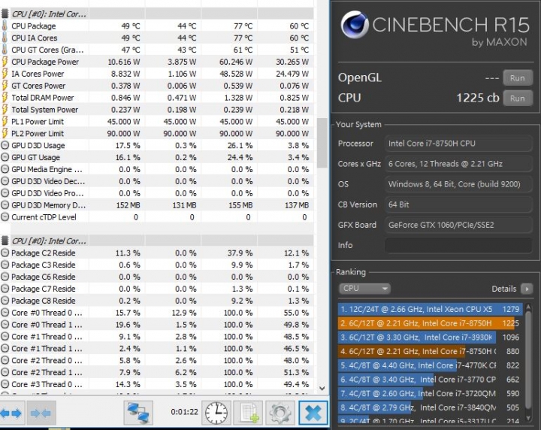
Task: Click the Total DRAM Power lightning icon
Action: pyautogui.click(x=5, y=98)
